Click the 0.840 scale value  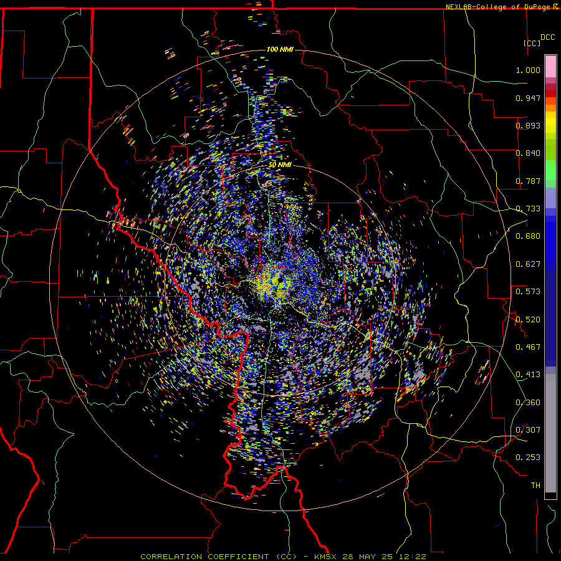(528, 153)
